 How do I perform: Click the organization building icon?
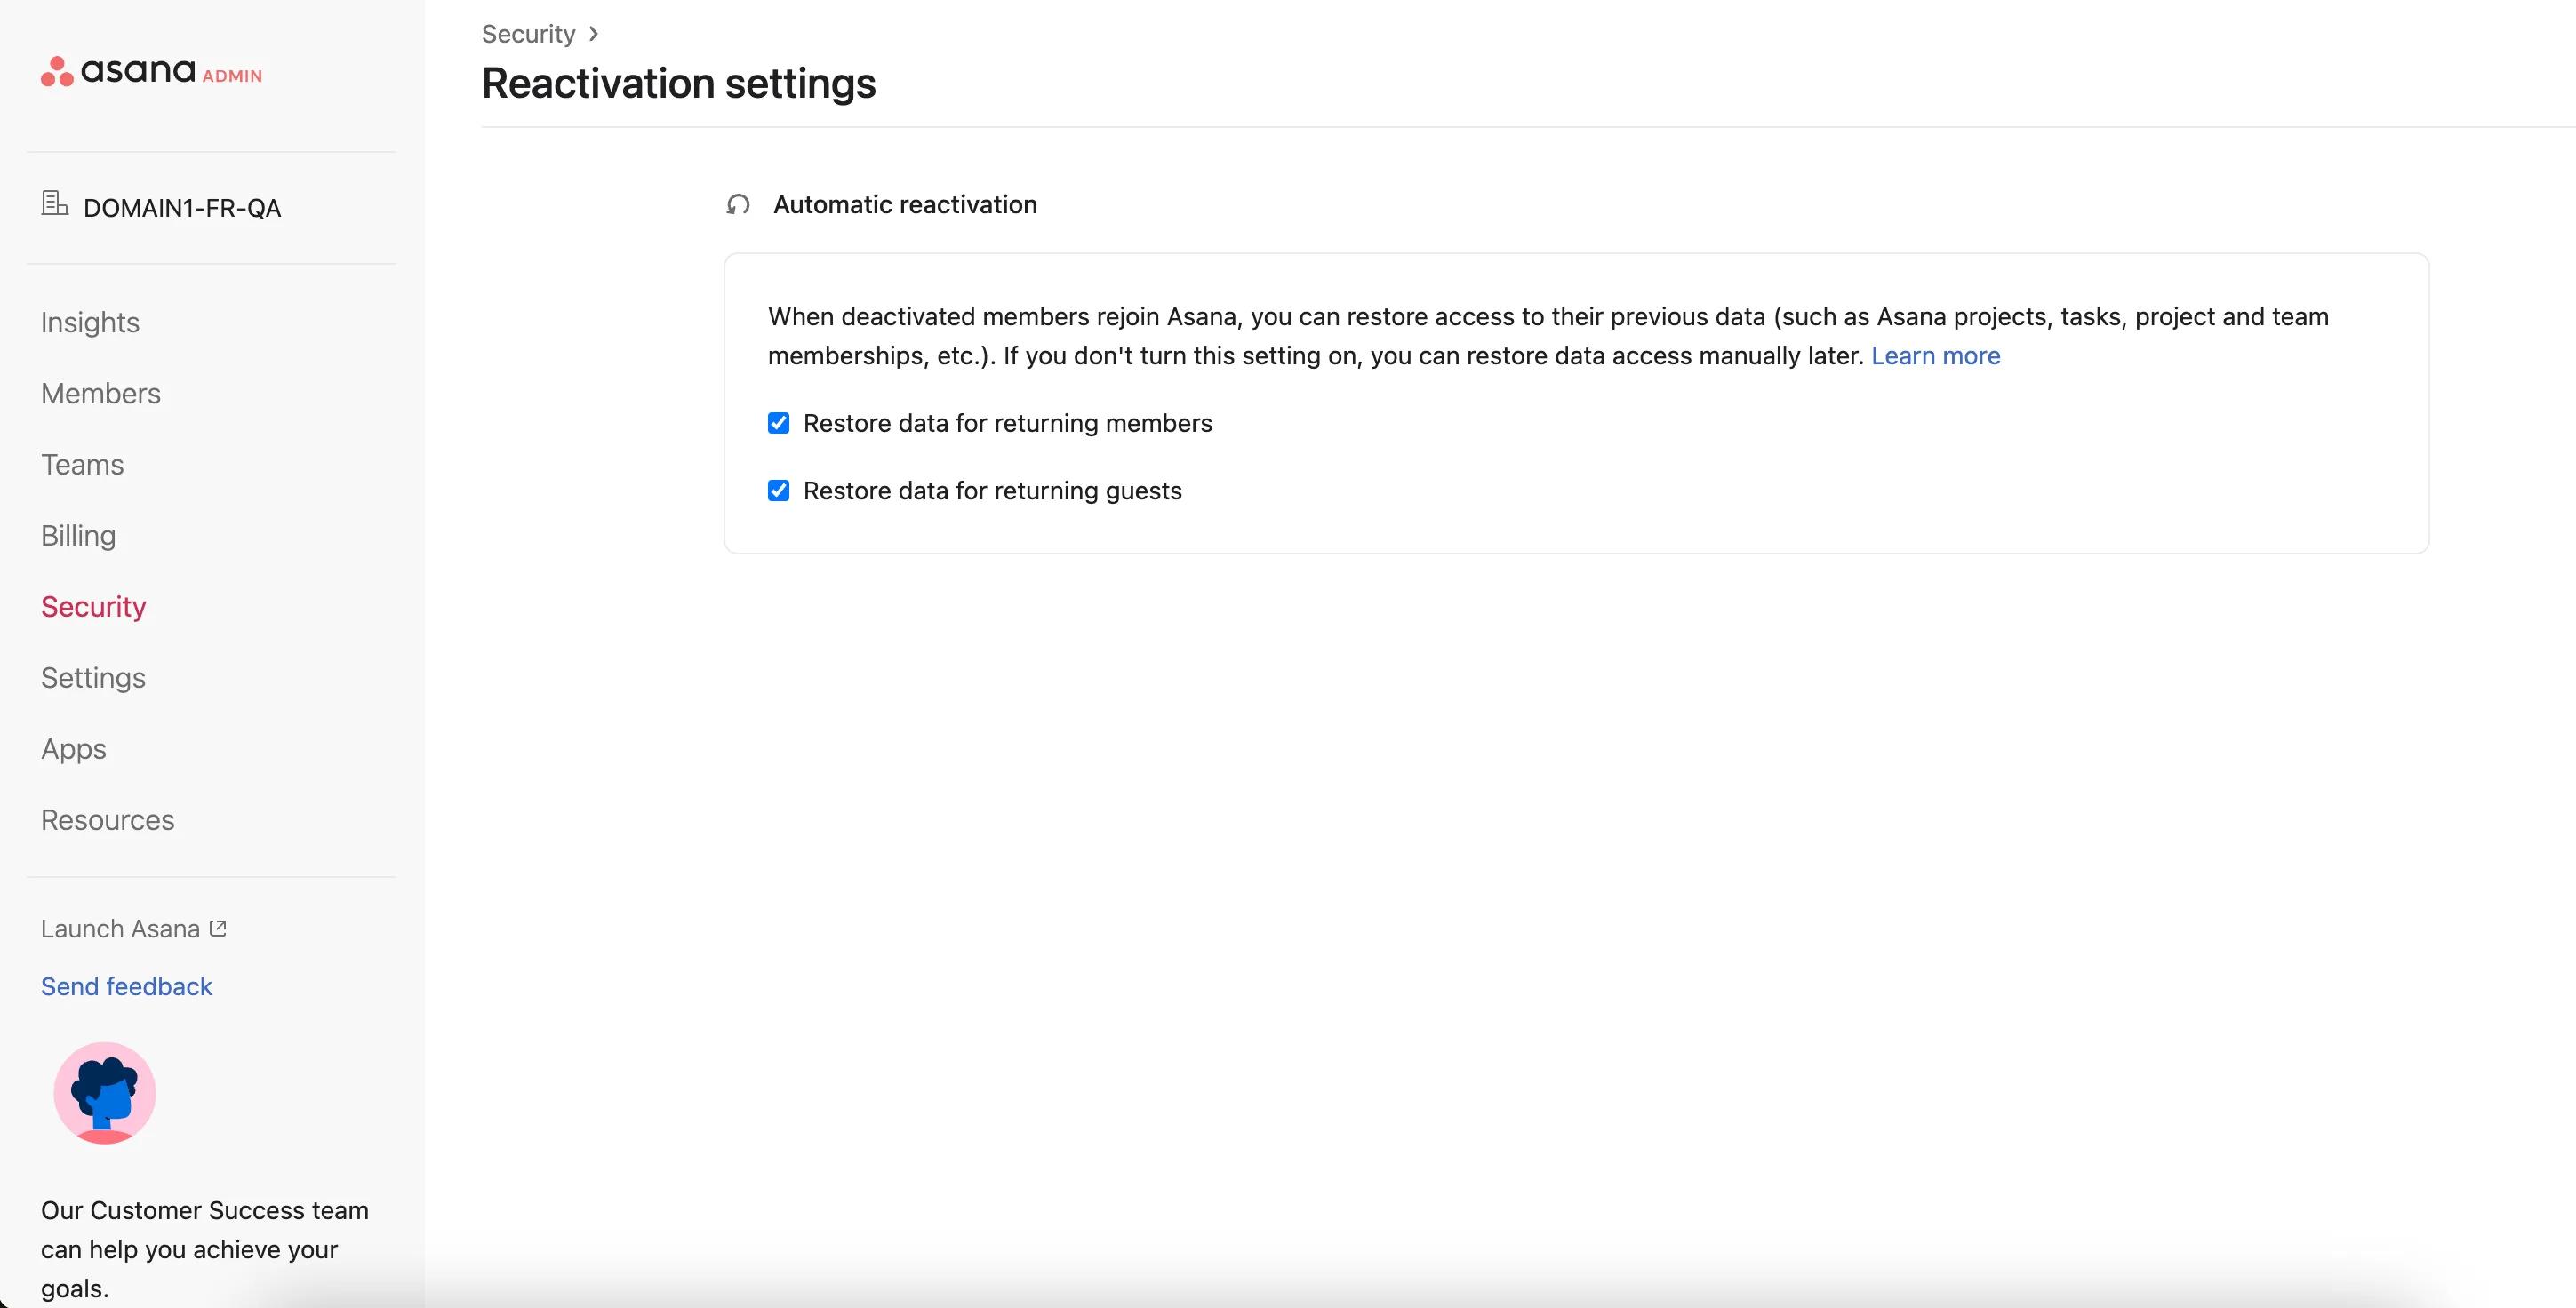[54, 204]
